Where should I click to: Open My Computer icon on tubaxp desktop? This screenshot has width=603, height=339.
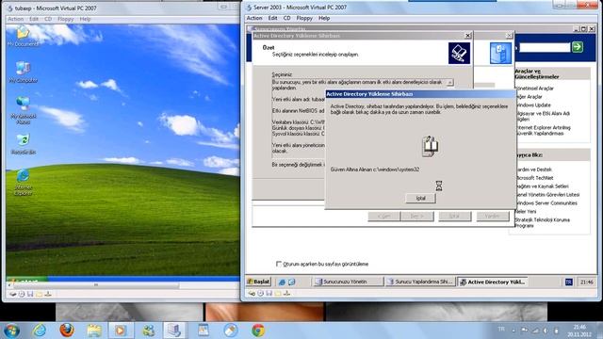(x=23, y=72)
